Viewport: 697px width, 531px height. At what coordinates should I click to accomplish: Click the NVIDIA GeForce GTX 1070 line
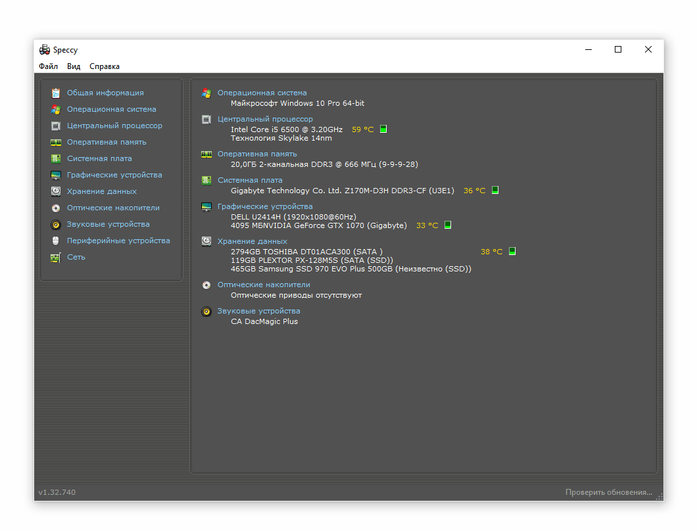(x=319, y=225)
